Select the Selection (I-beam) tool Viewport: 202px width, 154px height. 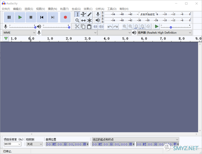(77, 15)
